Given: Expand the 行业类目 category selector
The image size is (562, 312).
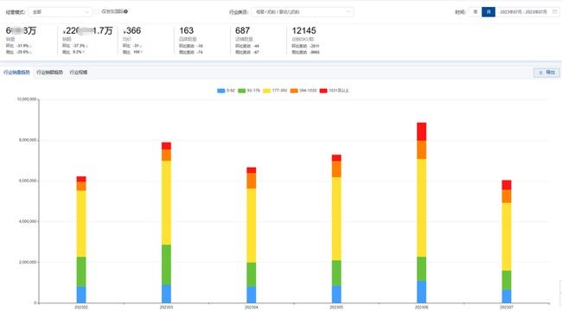Looking at the screenshot, I should pyautogui.click(x=302, y=12).
